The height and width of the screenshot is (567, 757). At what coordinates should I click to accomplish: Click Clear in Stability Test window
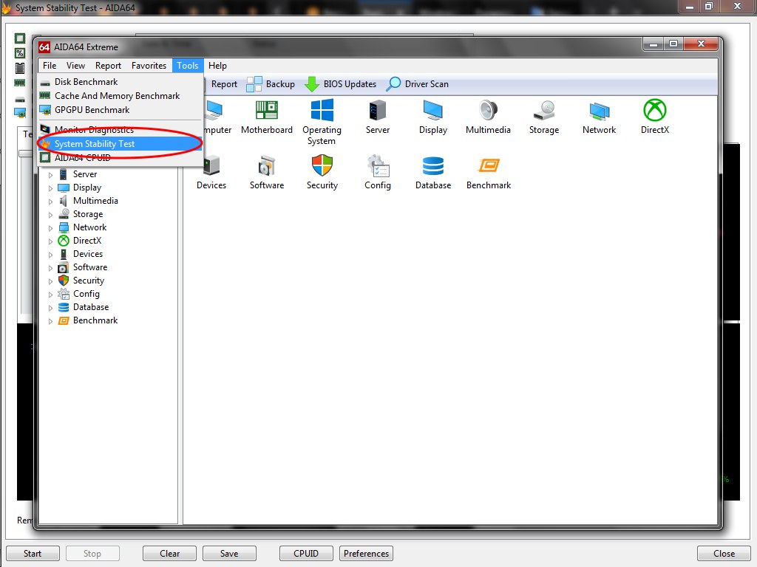(169, 554)
